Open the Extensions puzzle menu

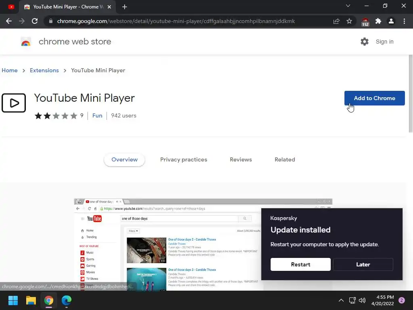[x=378, y=21]
